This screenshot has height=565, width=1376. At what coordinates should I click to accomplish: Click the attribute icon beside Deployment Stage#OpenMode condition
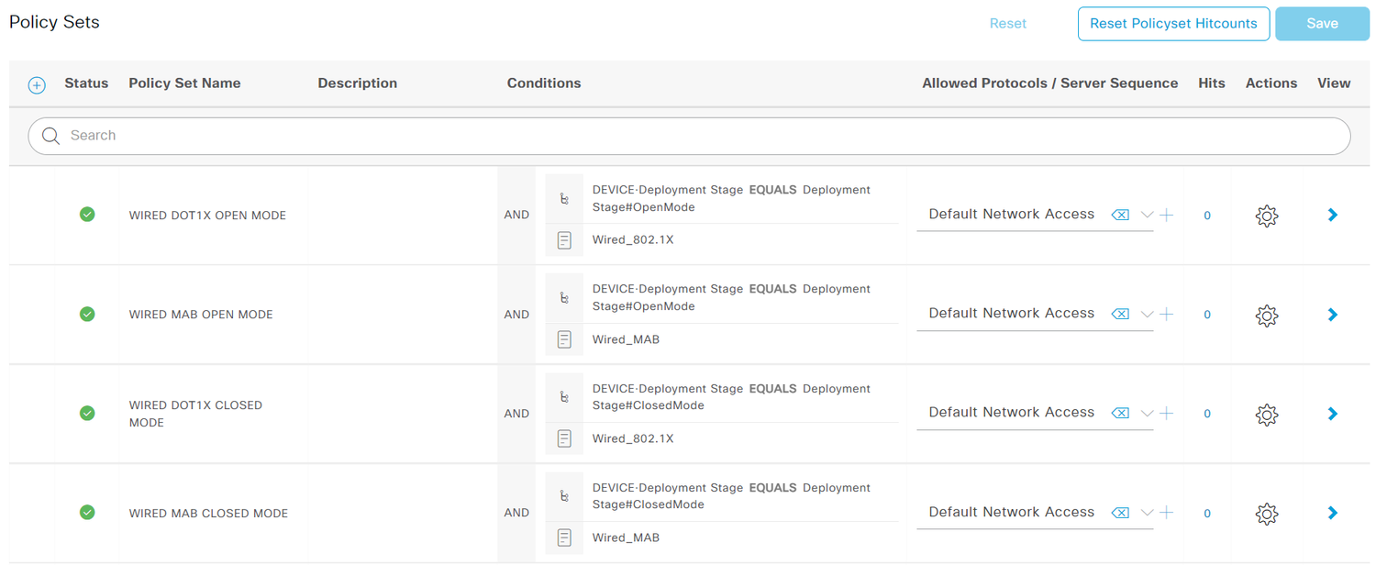[564, 197]
